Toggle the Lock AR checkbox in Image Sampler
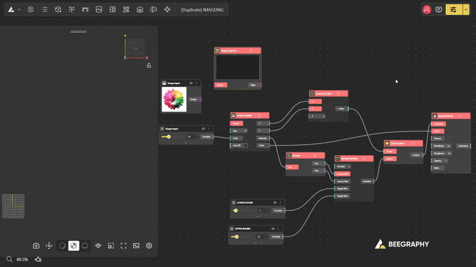This screenshot has height=267, width=476. [x=246, y=145]
